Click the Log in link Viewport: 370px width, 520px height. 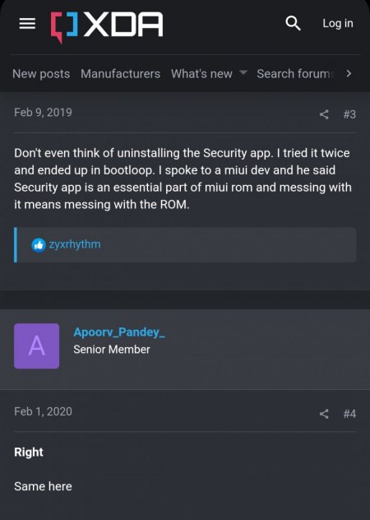click(x=338, y=24)
